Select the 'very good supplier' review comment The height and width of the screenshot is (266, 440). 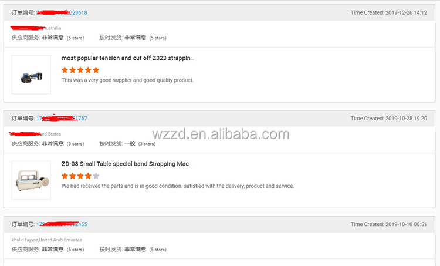pos(127,80)
